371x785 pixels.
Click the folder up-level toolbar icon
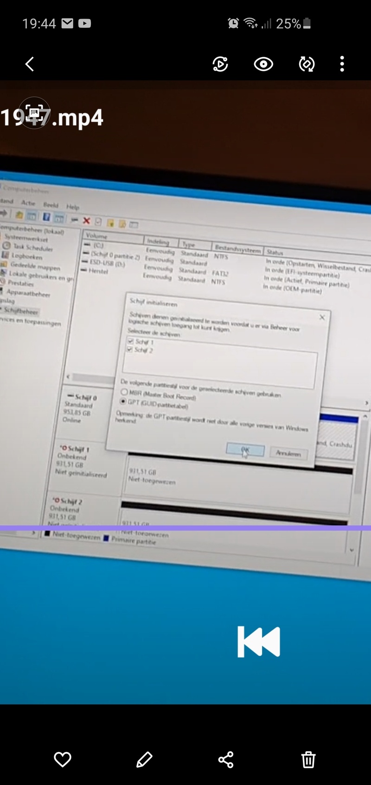19,215
